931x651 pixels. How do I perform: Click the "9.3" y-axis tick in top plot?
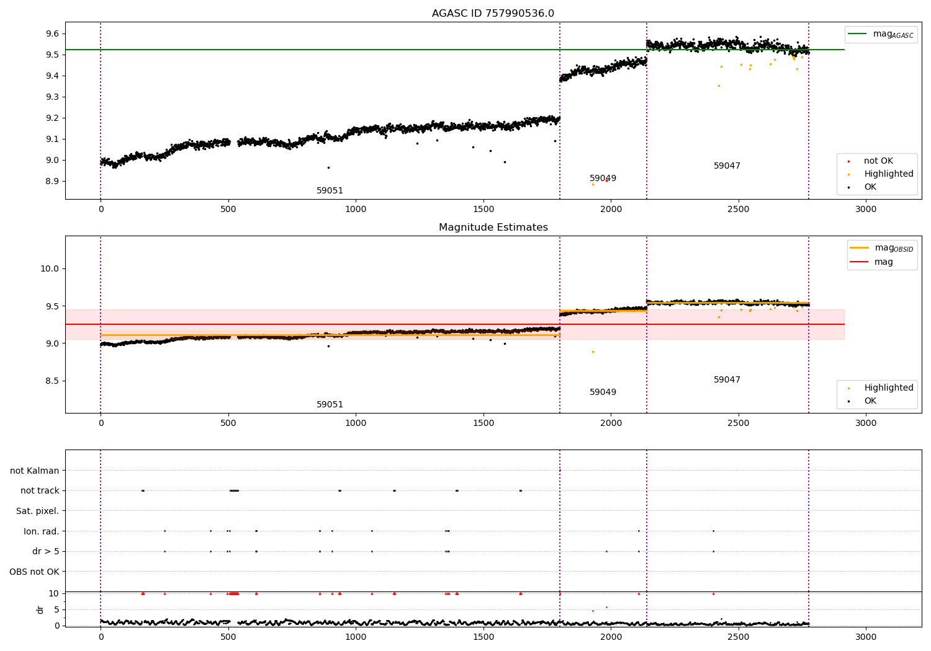52,97
